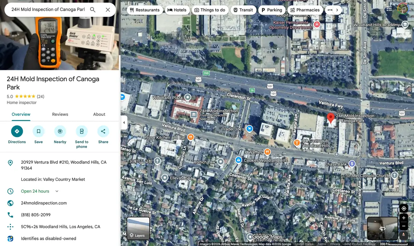The width and height of the screenshot is (414, 246).
Task: Click inside the search input field
Action: 48,10
